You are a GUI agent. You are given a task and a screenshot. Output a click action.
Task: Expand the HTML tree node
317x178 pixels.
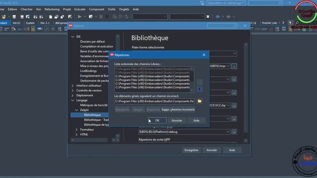click(77, 134)
